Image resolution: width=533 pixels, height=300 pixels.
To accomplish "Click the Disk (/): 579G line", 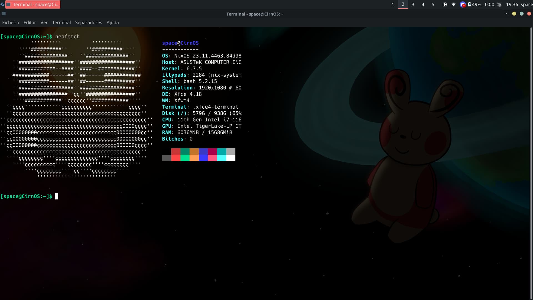I will [202, 113].
